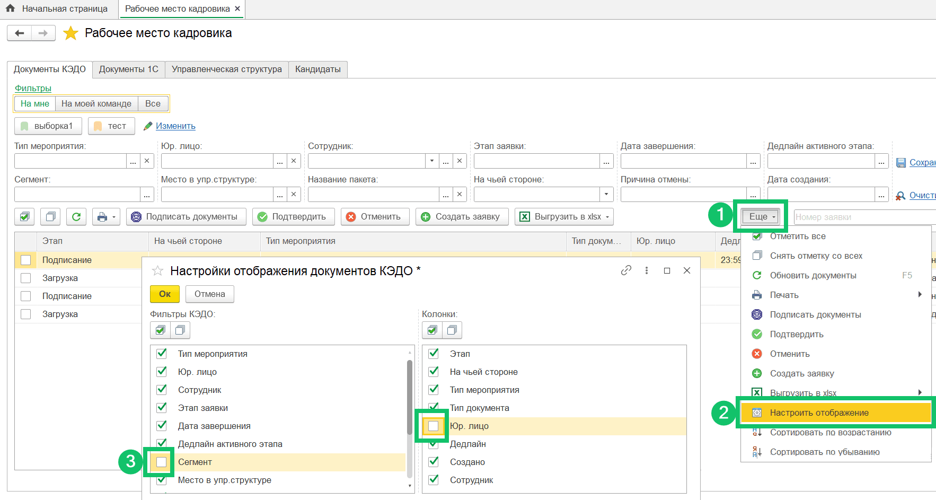Select Снять отметку со всех menu item
Image resolution: width=936 pixels, height=500 pixels.
click(836, 256)
